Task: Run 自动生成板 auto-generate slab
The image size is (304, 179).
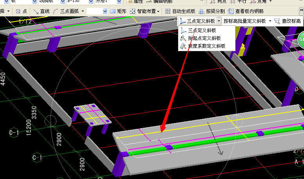Action: 180,11
